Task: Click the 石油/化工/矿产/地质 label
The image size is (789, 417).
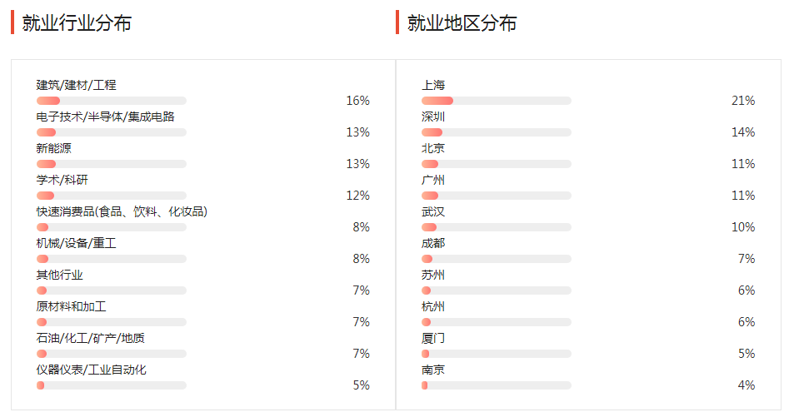Action: pos(91,338)
